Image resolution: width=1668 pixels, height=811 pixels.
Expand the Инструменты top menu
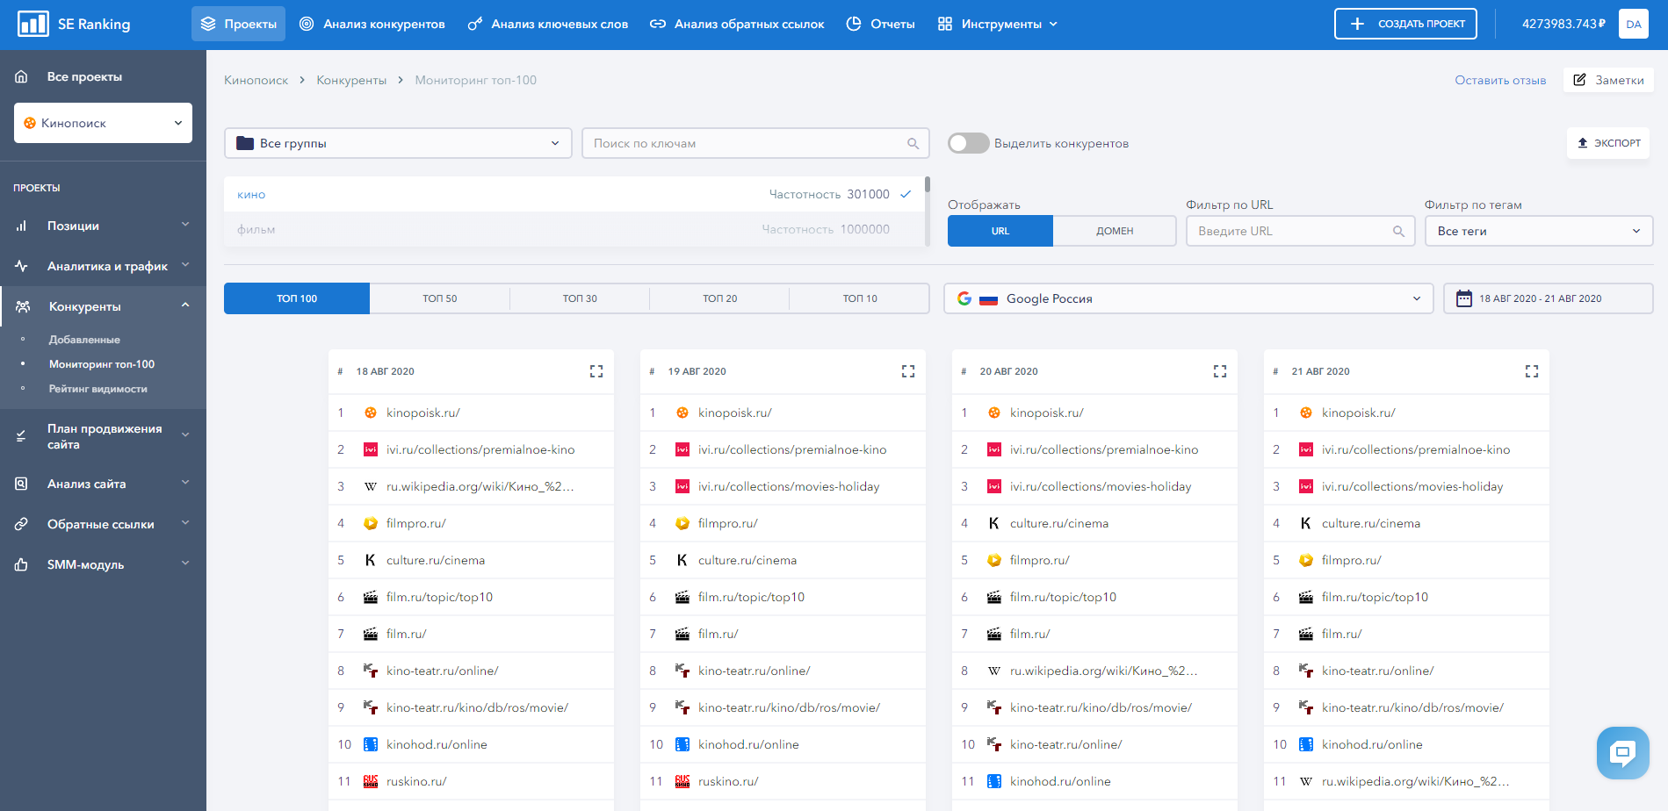point(998,24)
